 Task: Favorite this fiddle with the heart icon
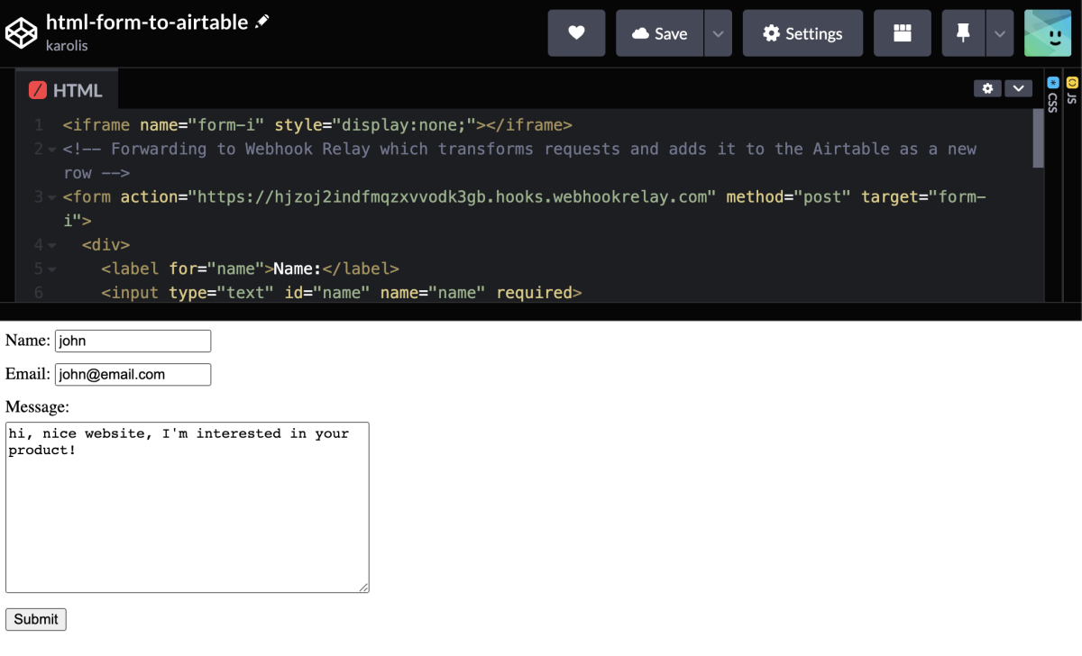pos(576,32)
